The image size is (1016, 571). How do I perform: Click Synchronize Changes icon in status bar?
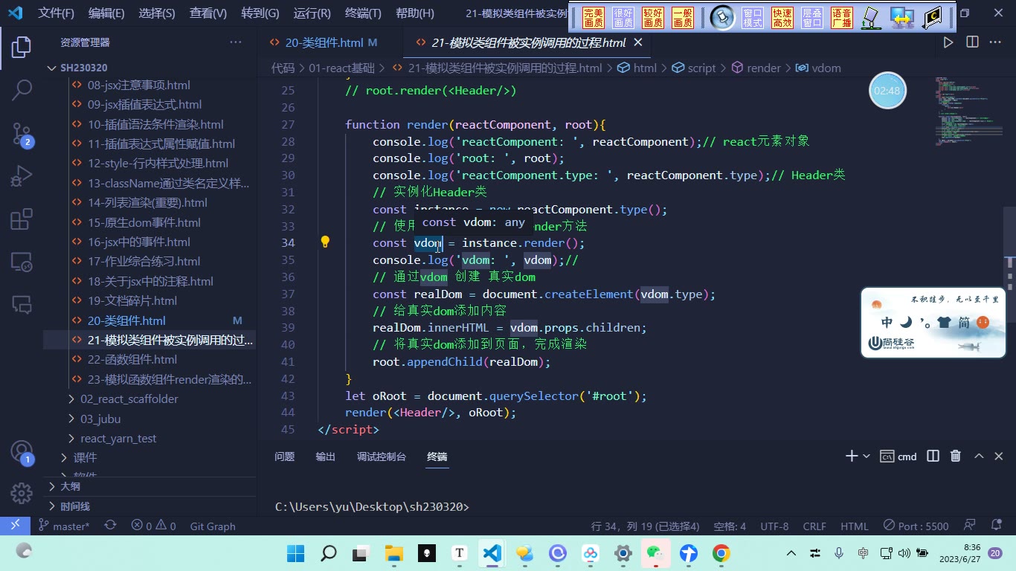(110, 526)
